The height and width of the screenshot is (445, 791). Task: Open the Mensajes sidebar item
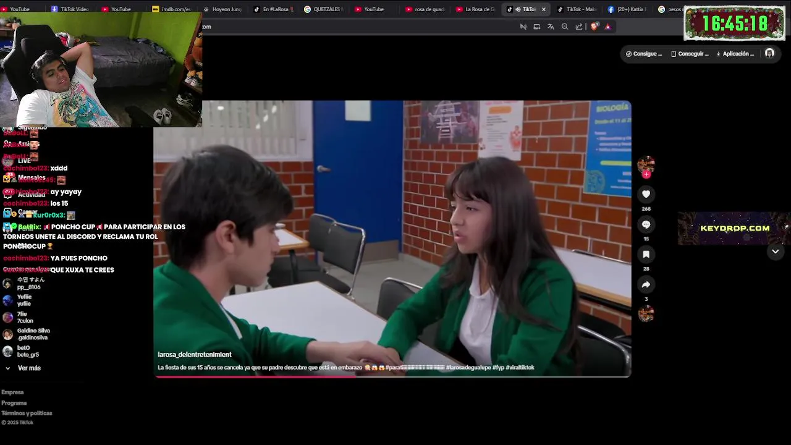click(23, 178)
